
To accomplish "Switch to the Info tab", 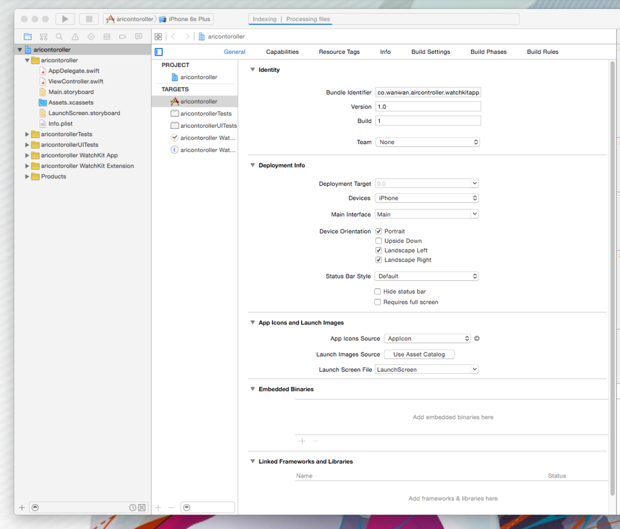I will pyautogui.click(x=386, y=52).
